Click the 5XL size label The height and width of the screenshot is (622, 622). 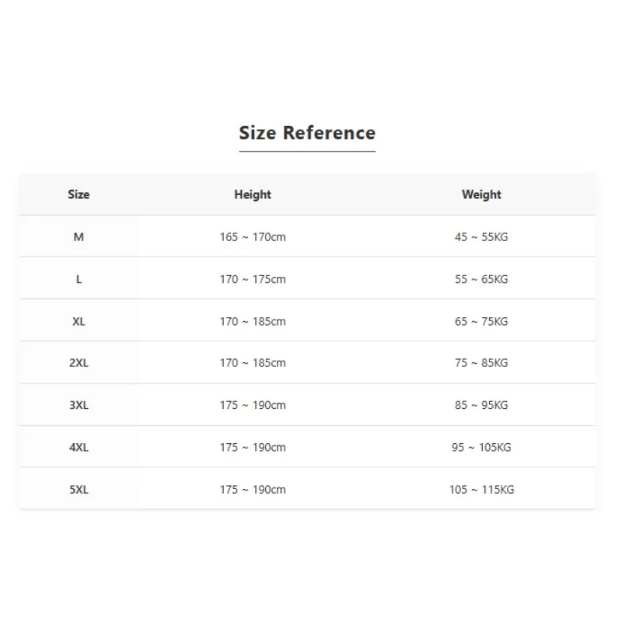(x=79, y=490)
